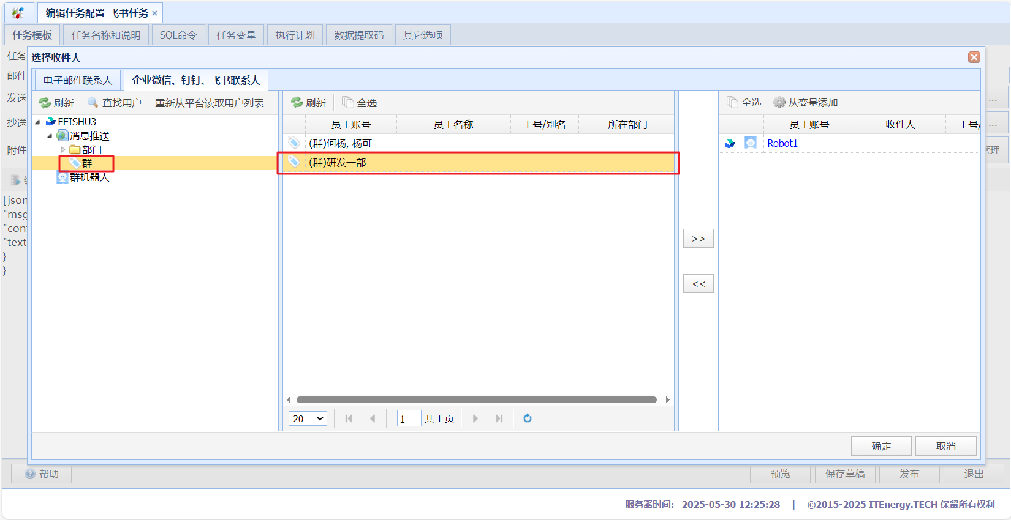Click the pagination reload icon
The width and height of the screenshot is (1011, 520).
(x=527, y=418)
